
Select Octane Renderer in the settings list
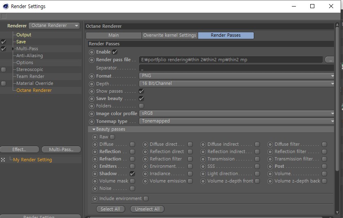pyautogui.click(x=34, y=90)
